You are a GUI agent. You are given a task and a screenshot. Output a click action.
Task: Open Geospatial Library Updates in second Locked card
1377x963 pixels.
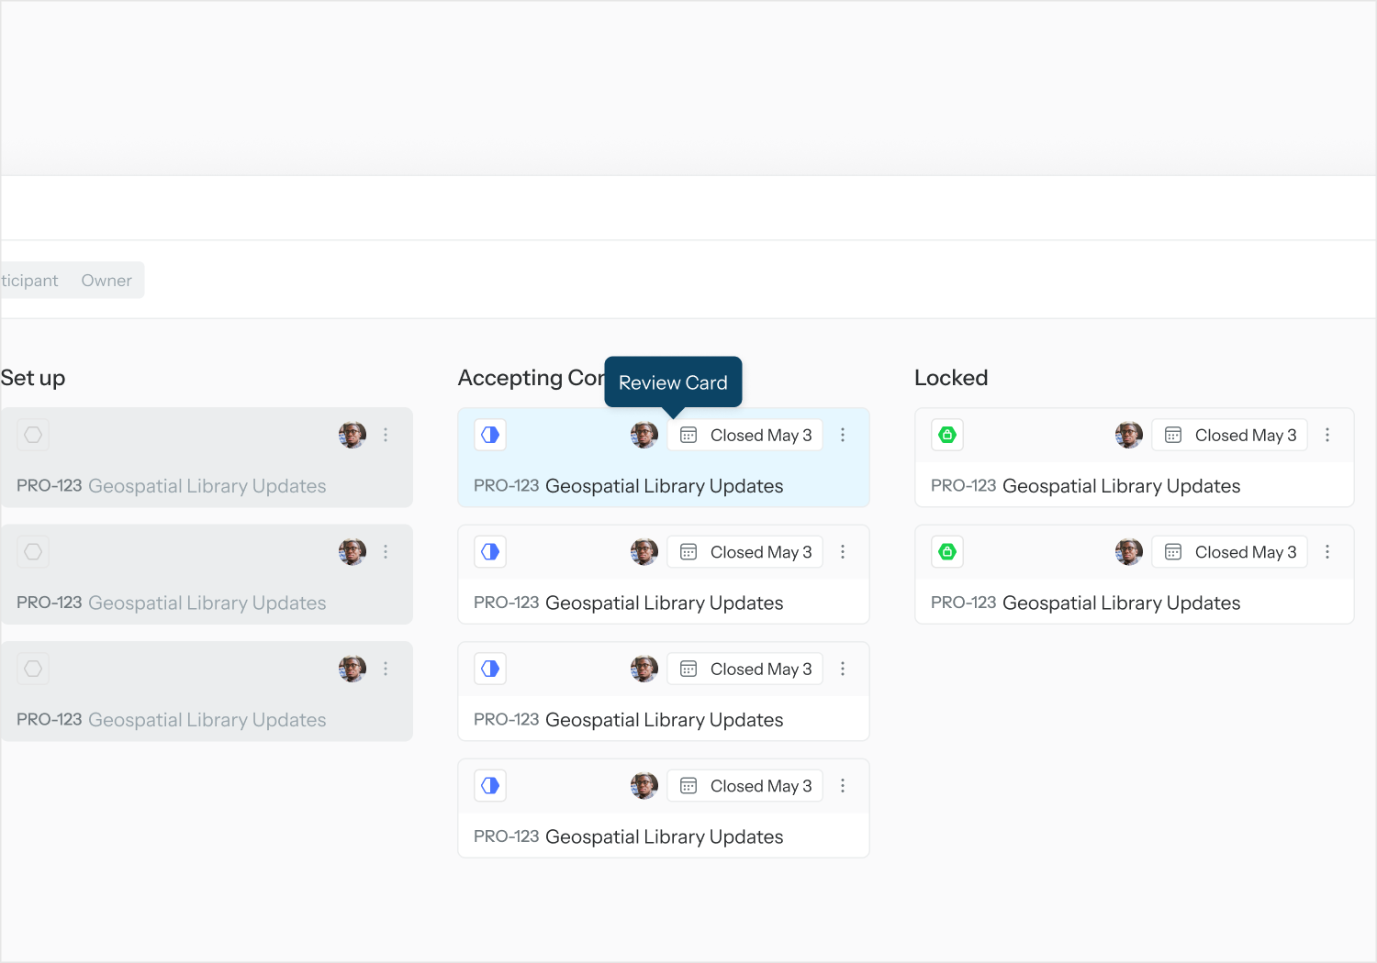1121,603
